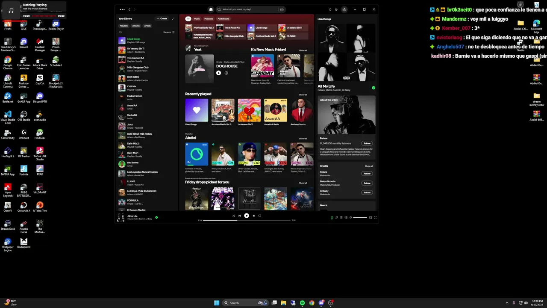The width and height of the screenshot is (547, 308).
Task: Connect to a device icon
Action: point(346,217)
